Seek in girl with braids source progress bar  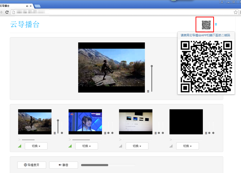point(87,140)
